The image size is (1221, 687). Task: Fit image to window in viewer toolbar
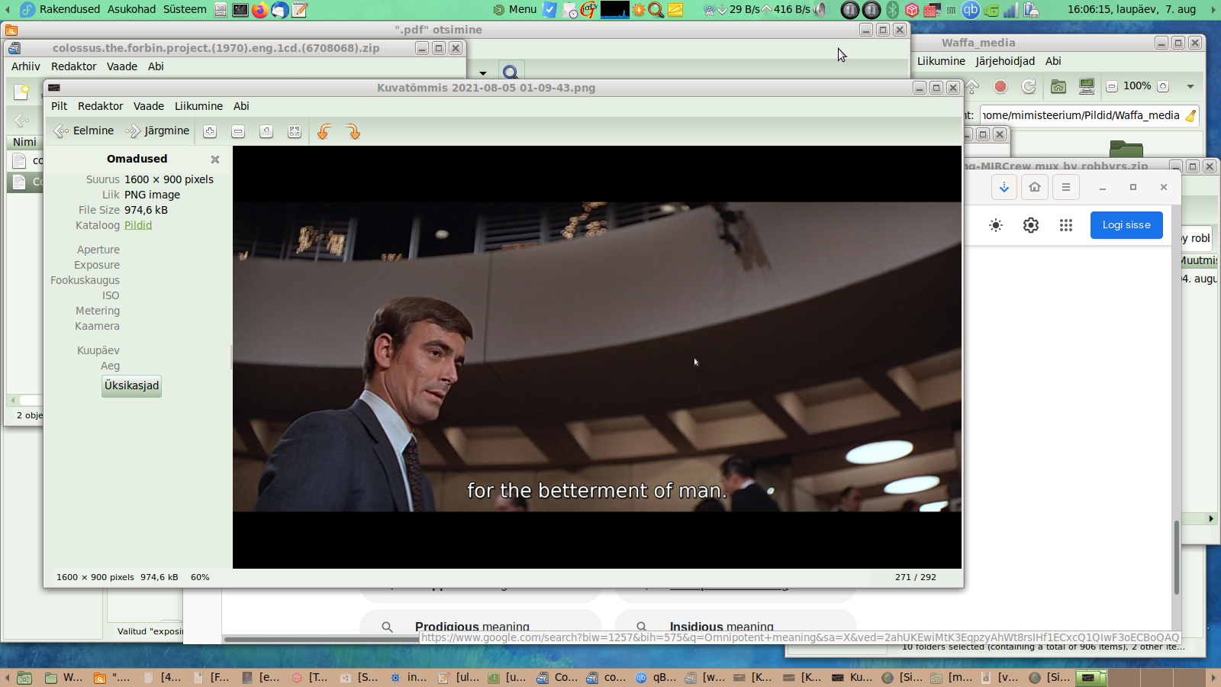click(295, 131)
